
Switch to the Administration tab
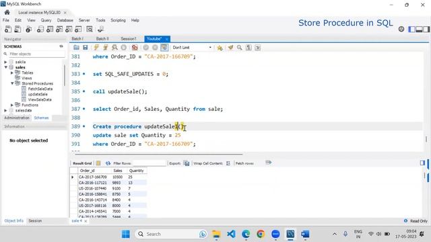[17, 118]
